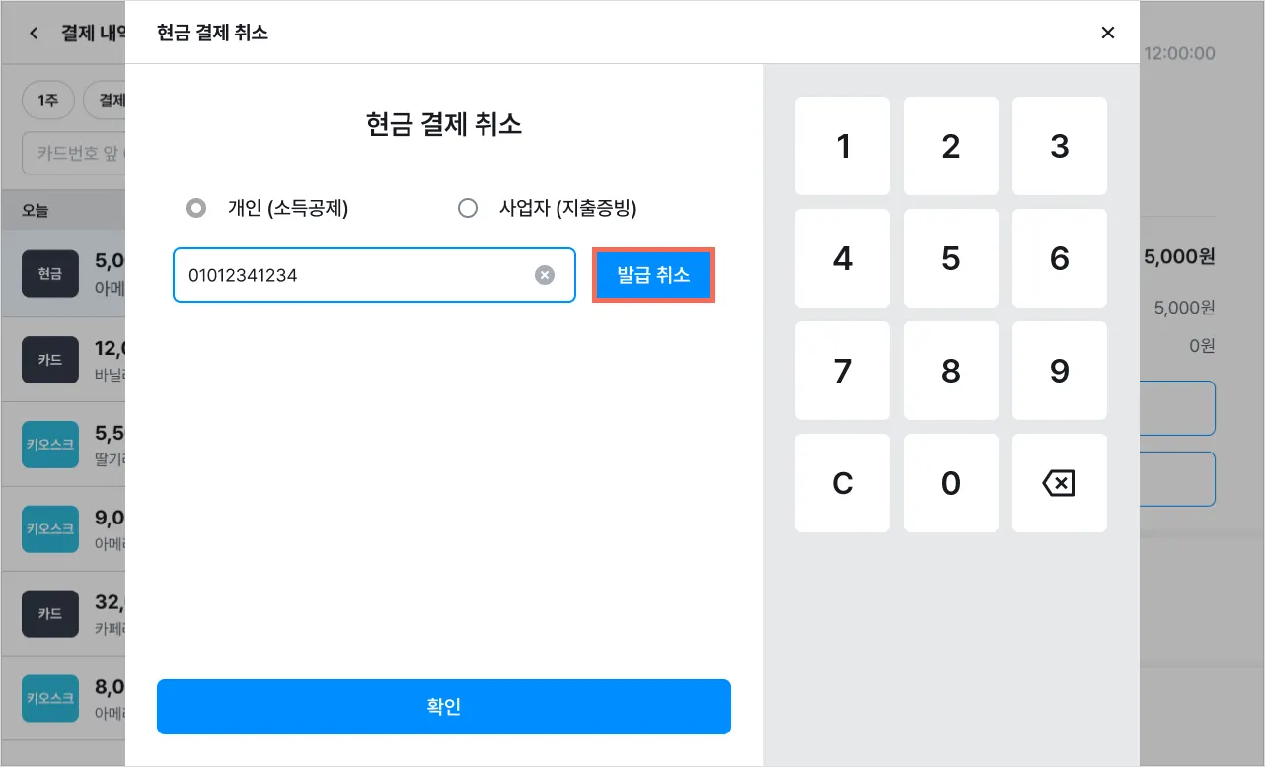Screen dimensions: 1265x767
Task: Click the first 키오스크 payment badge
Action: [x=50, y=445]
